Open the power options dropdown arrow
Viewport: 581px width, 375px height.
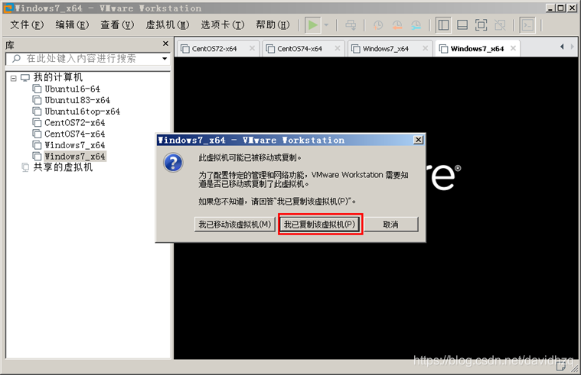pos(327,24)
